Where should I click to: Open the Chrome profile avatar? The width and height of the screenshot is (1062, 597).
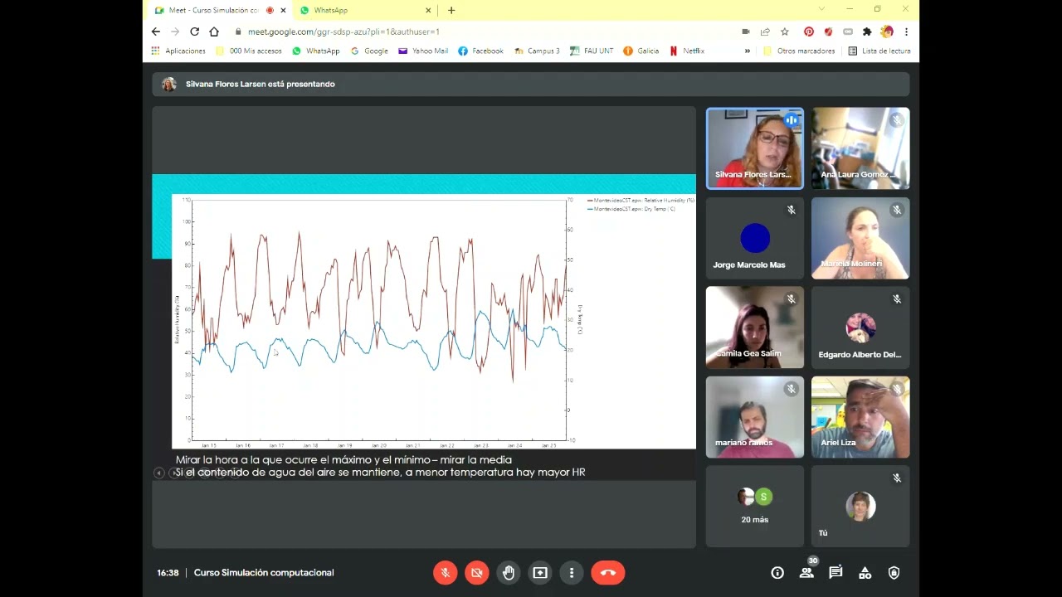pos(887,32)
